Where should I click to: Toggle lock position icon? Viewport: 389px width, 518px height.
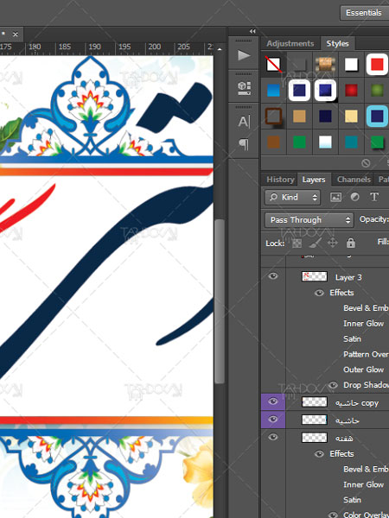pos(333,243)
